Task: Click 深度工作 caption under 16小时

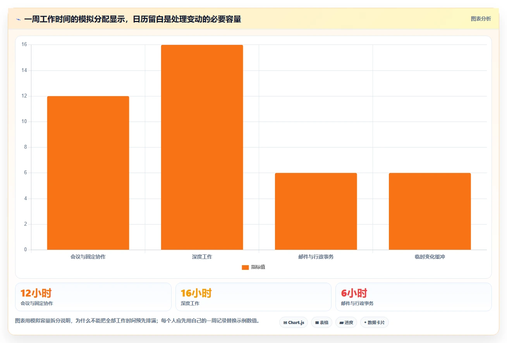Action: (x=190, y=304)
